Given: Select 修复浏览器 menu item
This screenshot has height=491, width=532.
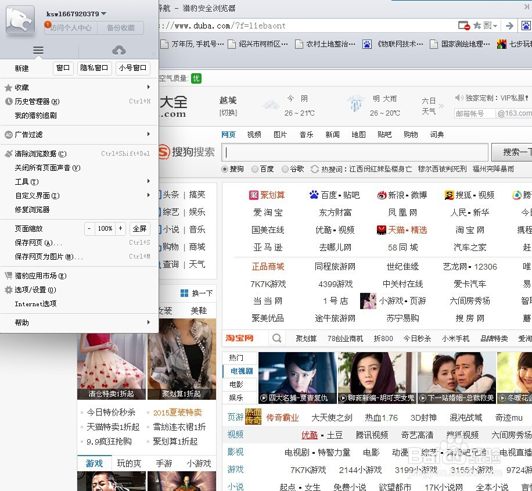Looking at the screenshot, I should tap(79, 210).
